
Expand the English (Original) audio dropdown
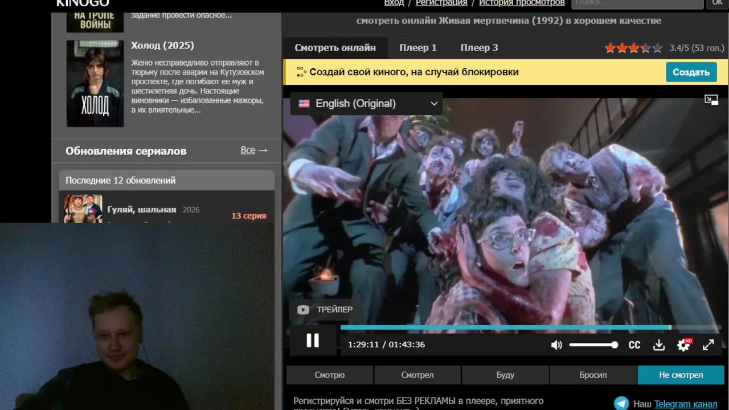tap(367, 104)
